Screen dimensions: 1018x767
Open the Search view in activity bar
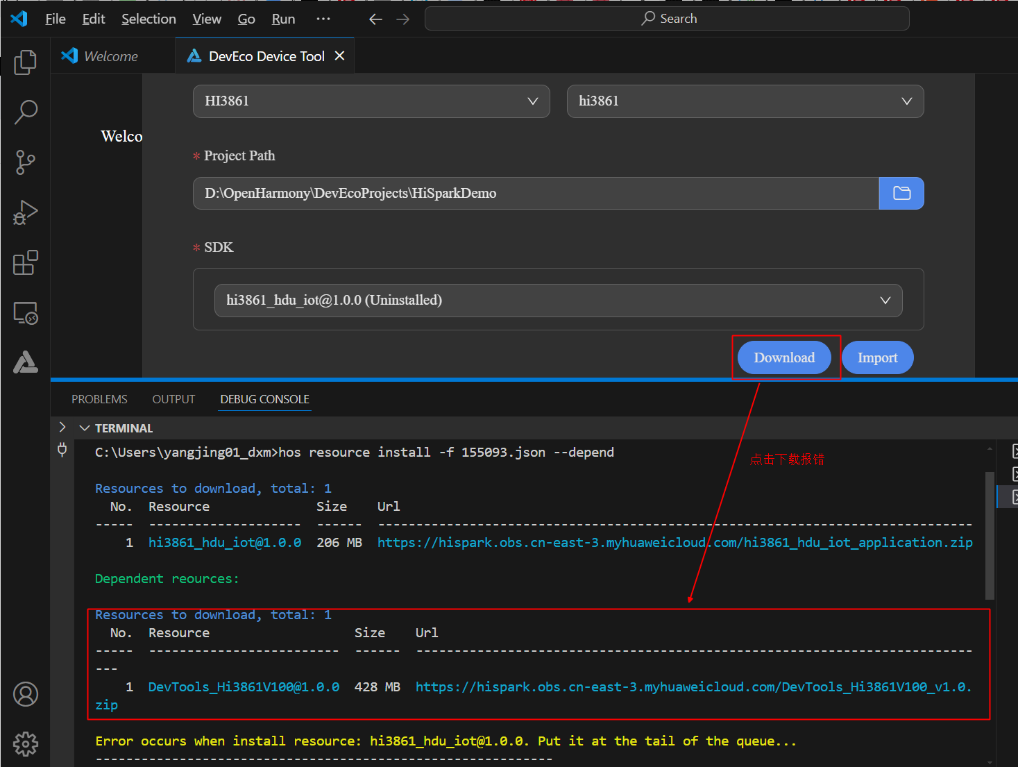click(26, 112)
